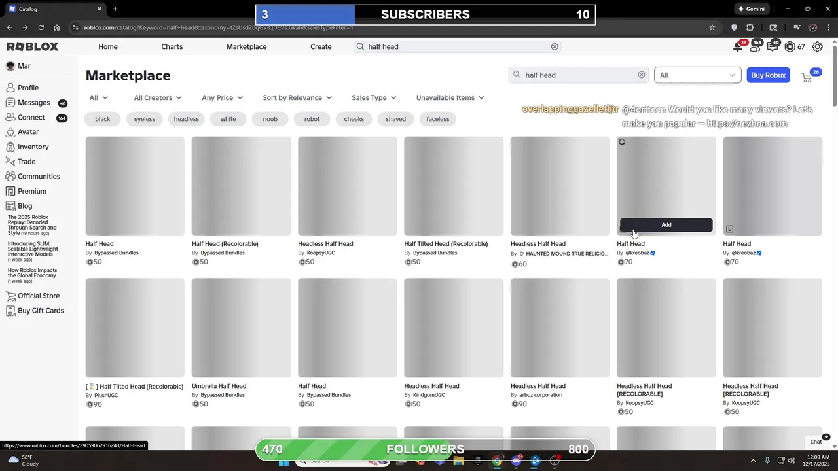The height and width of the screenshot is (471, 838).
Task: Open Inventory in the left sidebar
Action: 33,147
